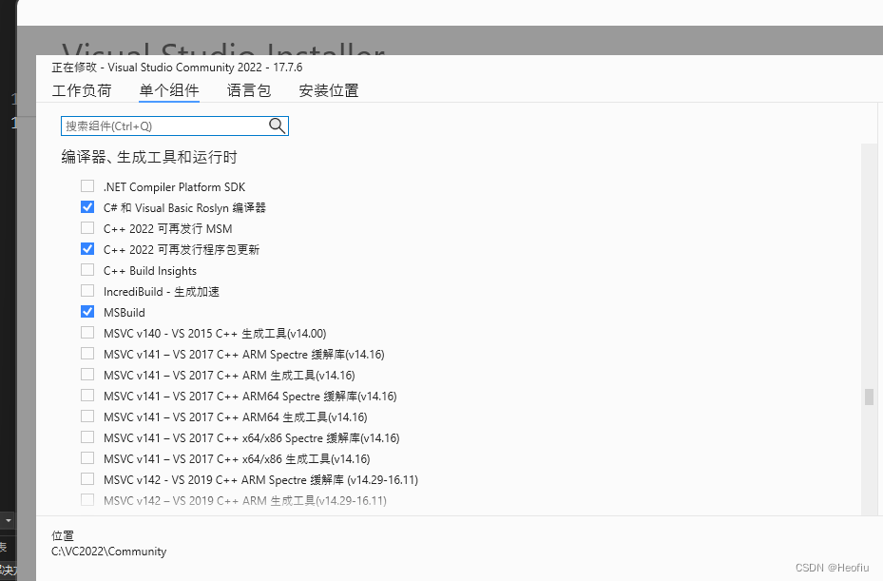
Task: Check MSVC v140 - VS 2015 C++ 生成工具
Action: coord(87,333)
